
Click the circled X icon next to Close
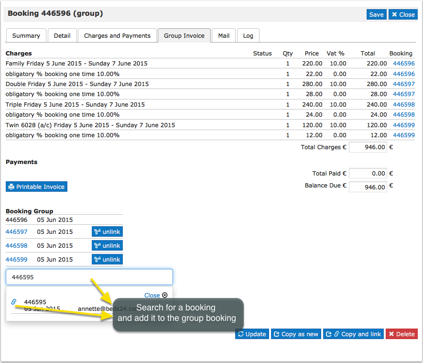(x=164, y=295)
